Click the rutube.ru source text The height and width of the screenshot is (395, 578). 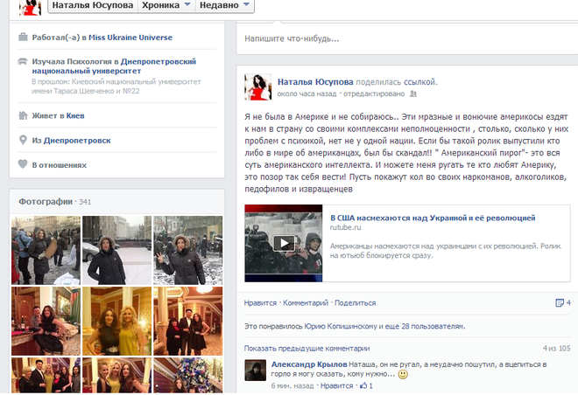(x=345, y=227)
